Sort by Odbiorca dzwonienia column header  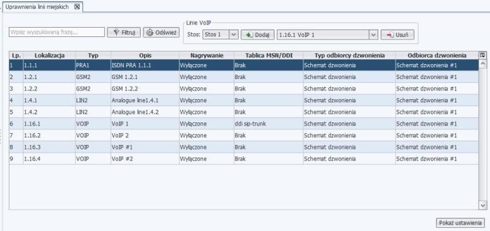(437, 56)
